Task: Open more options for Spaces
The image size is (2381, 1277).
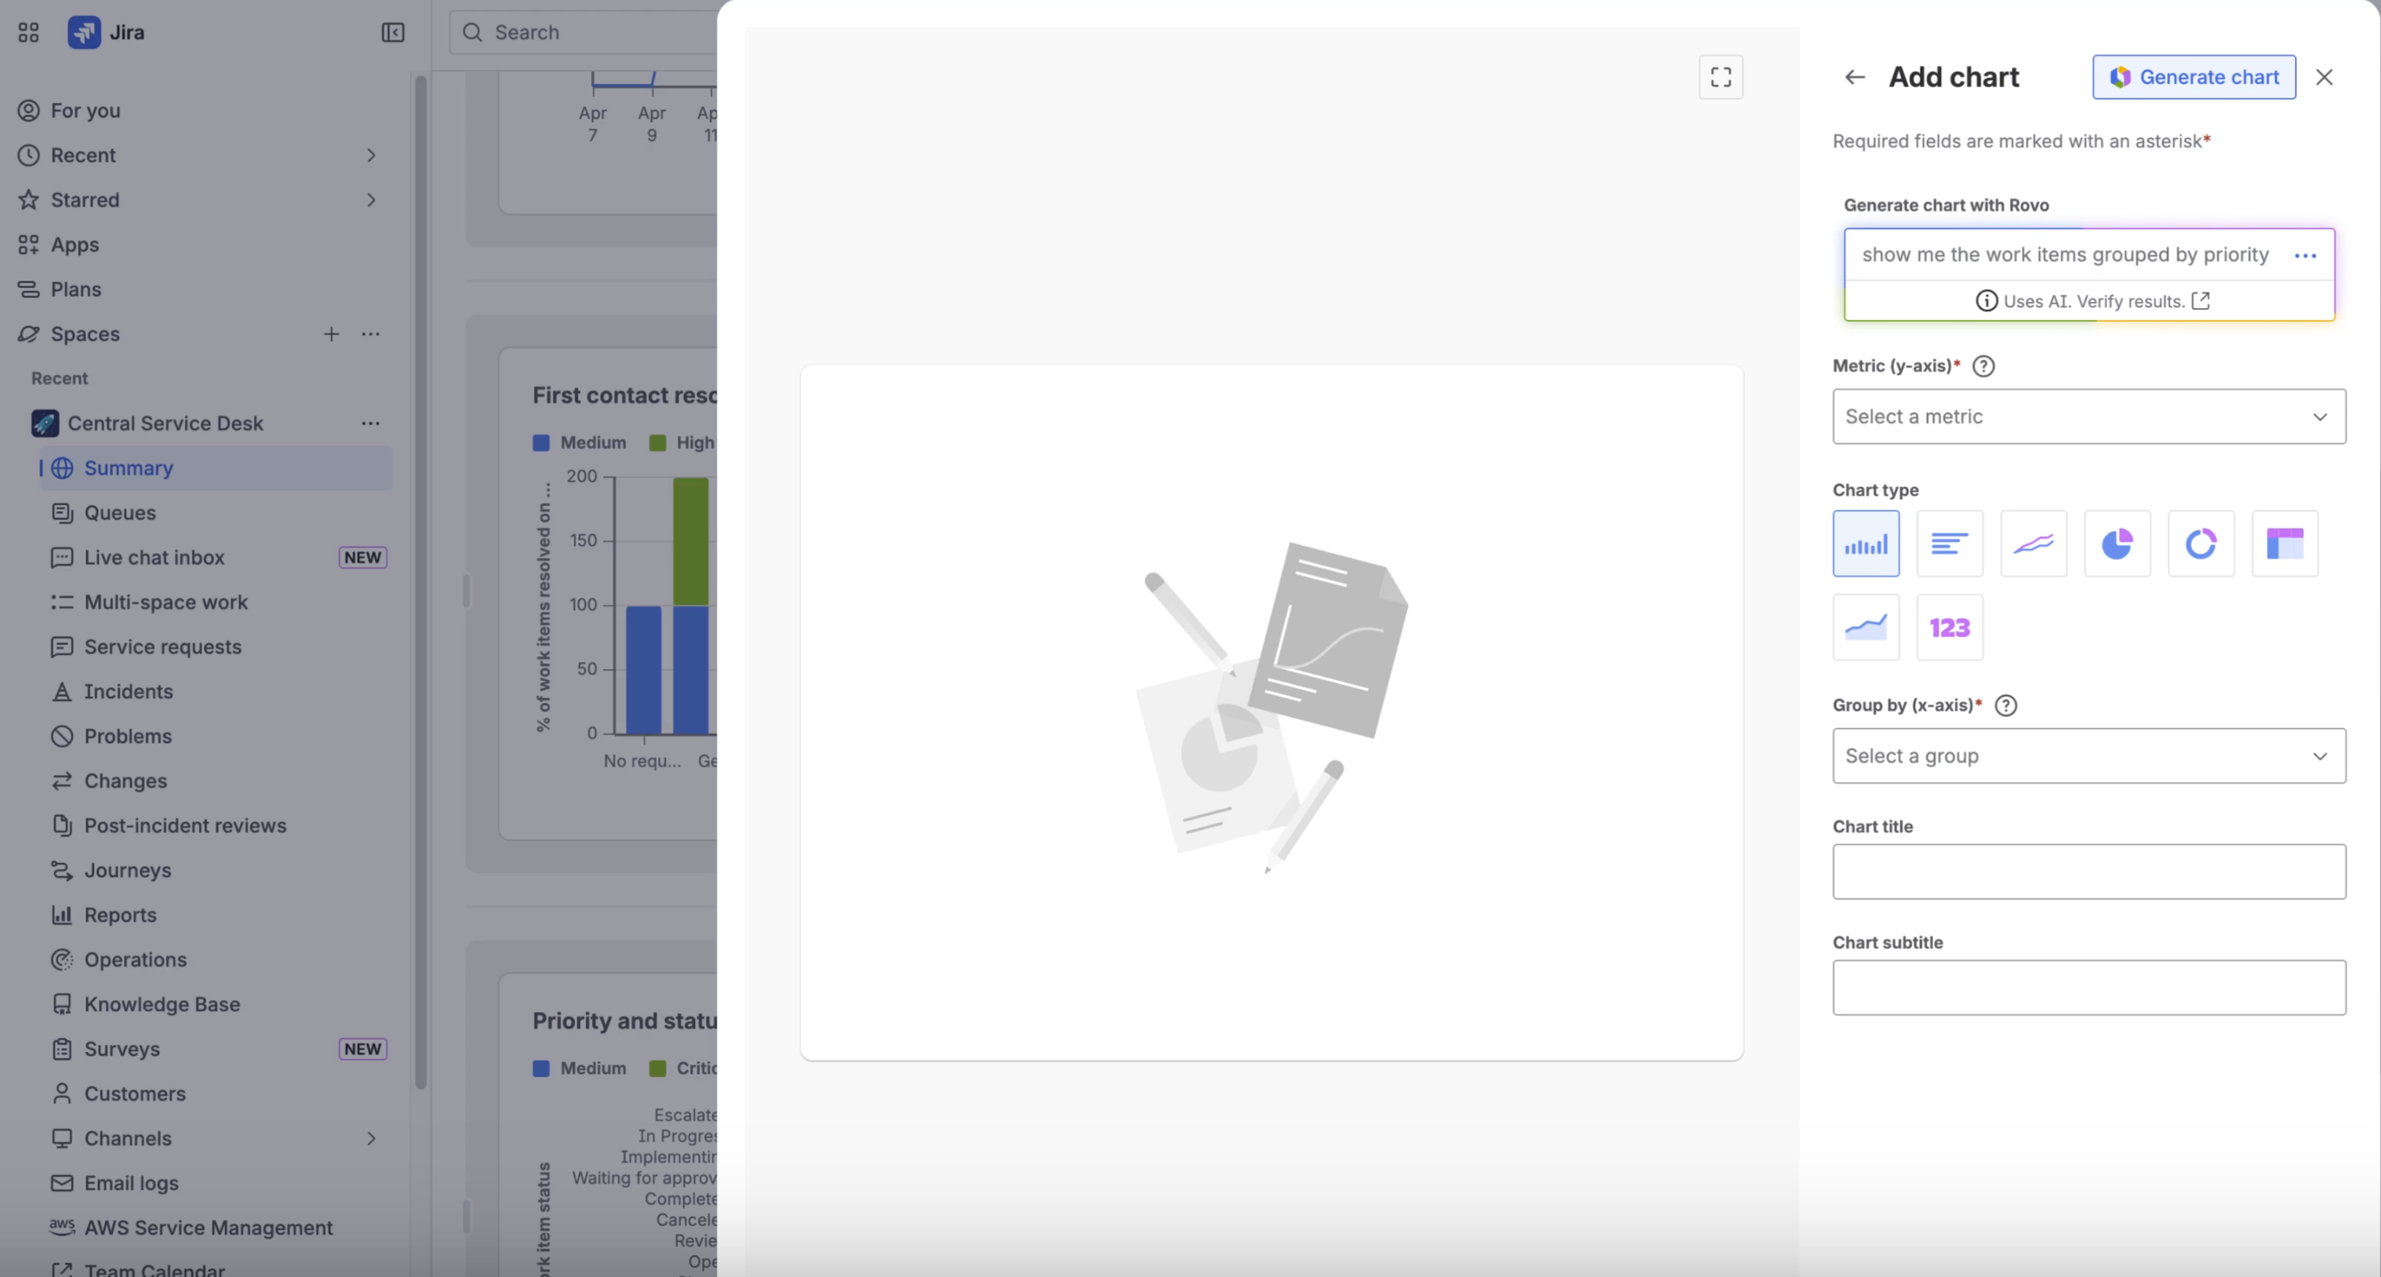Action: pyautogui.click(x=371, y=334)
